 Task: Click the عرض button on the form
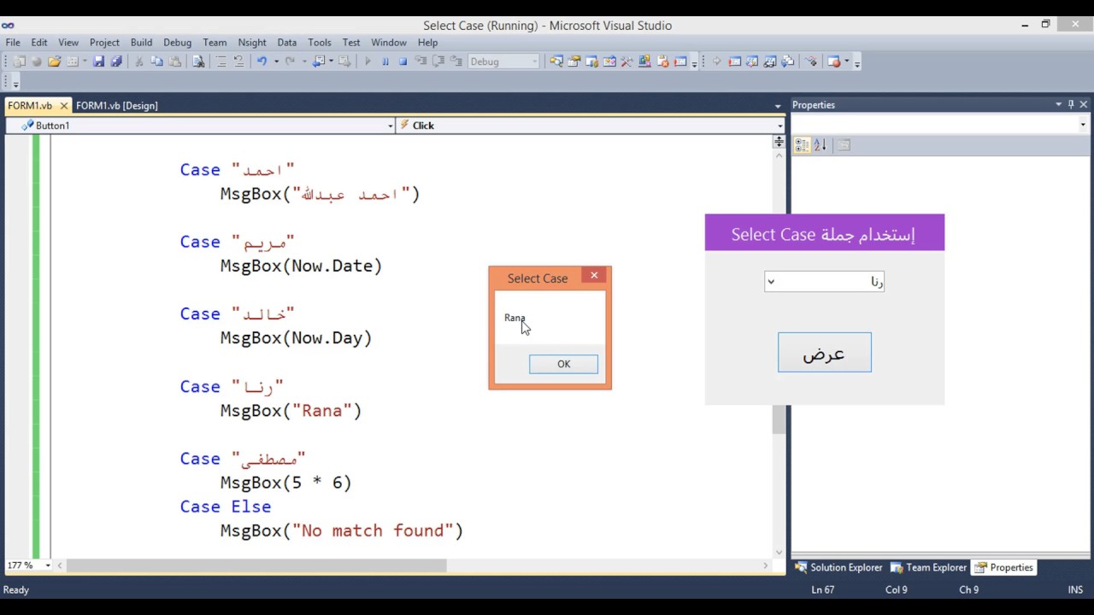[x=824, y=353]
